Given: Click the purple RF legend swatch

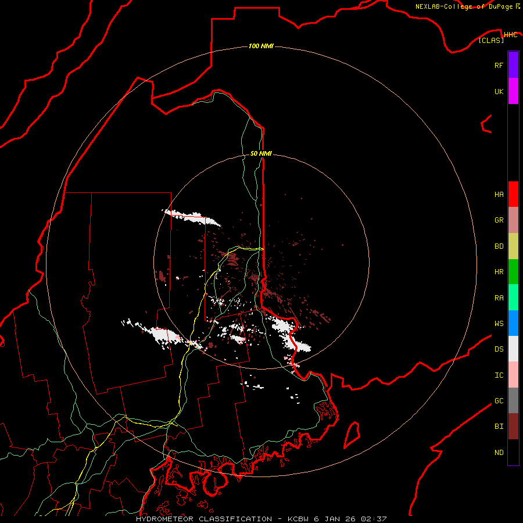Looking at the screenshot, I should click(x=513, y=65).
